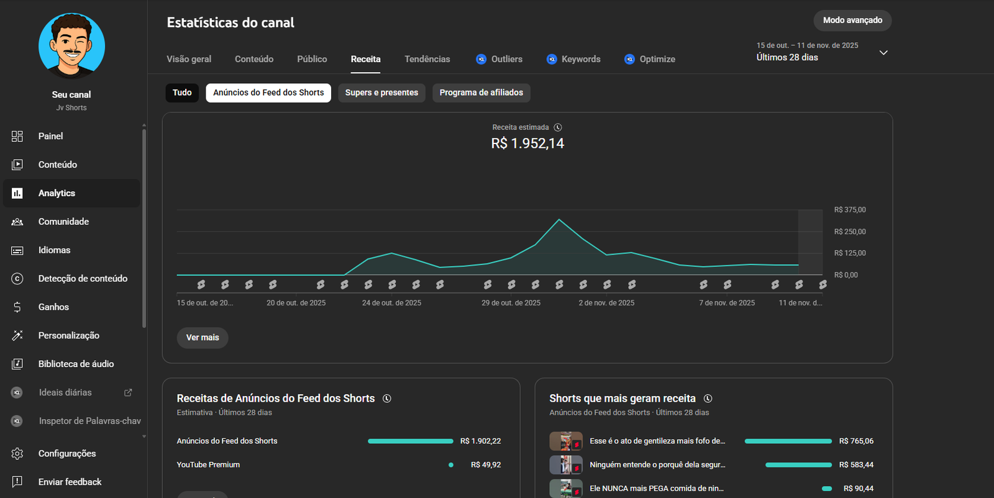Click the Modo avançado button
Screen dimensions: 994x498
point(852,20)
